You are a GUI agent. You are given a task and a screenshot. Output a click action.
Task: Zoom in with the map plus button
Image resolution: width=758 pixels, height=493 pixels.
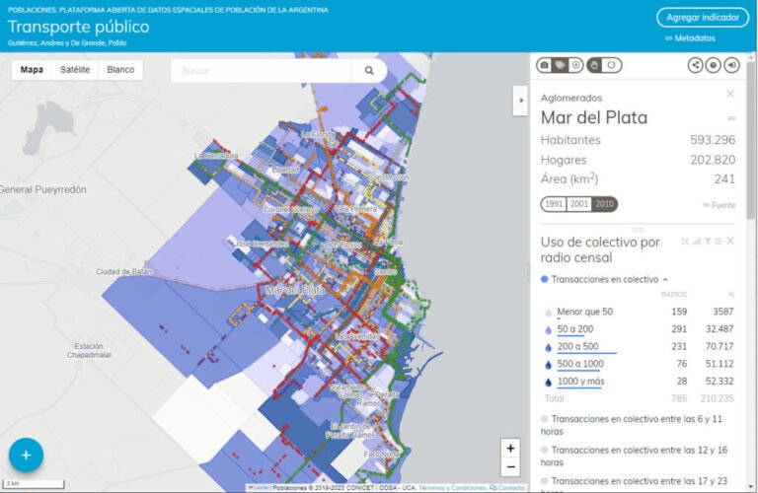(x=510, y=448)
